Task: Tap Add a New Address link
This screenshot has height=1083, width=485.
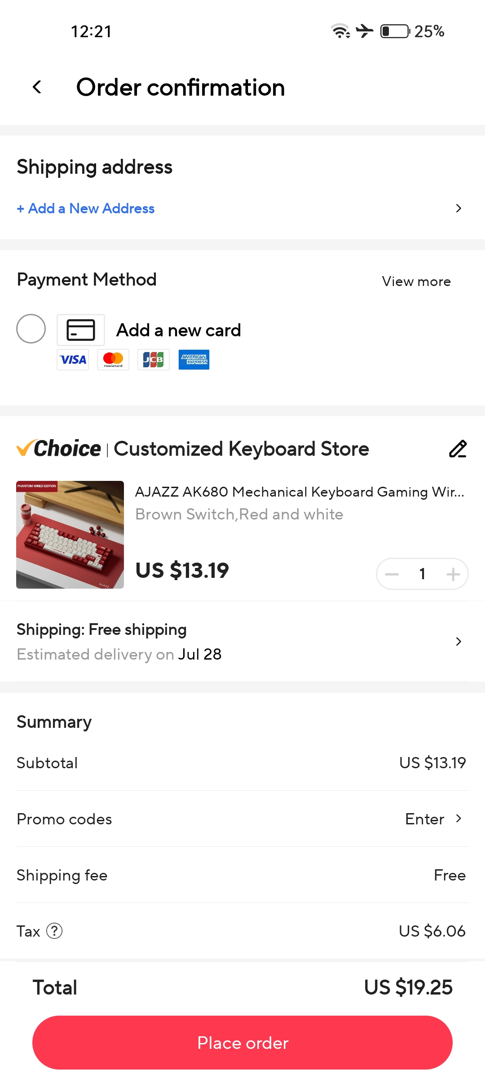Action: click(x=86, y=208)
